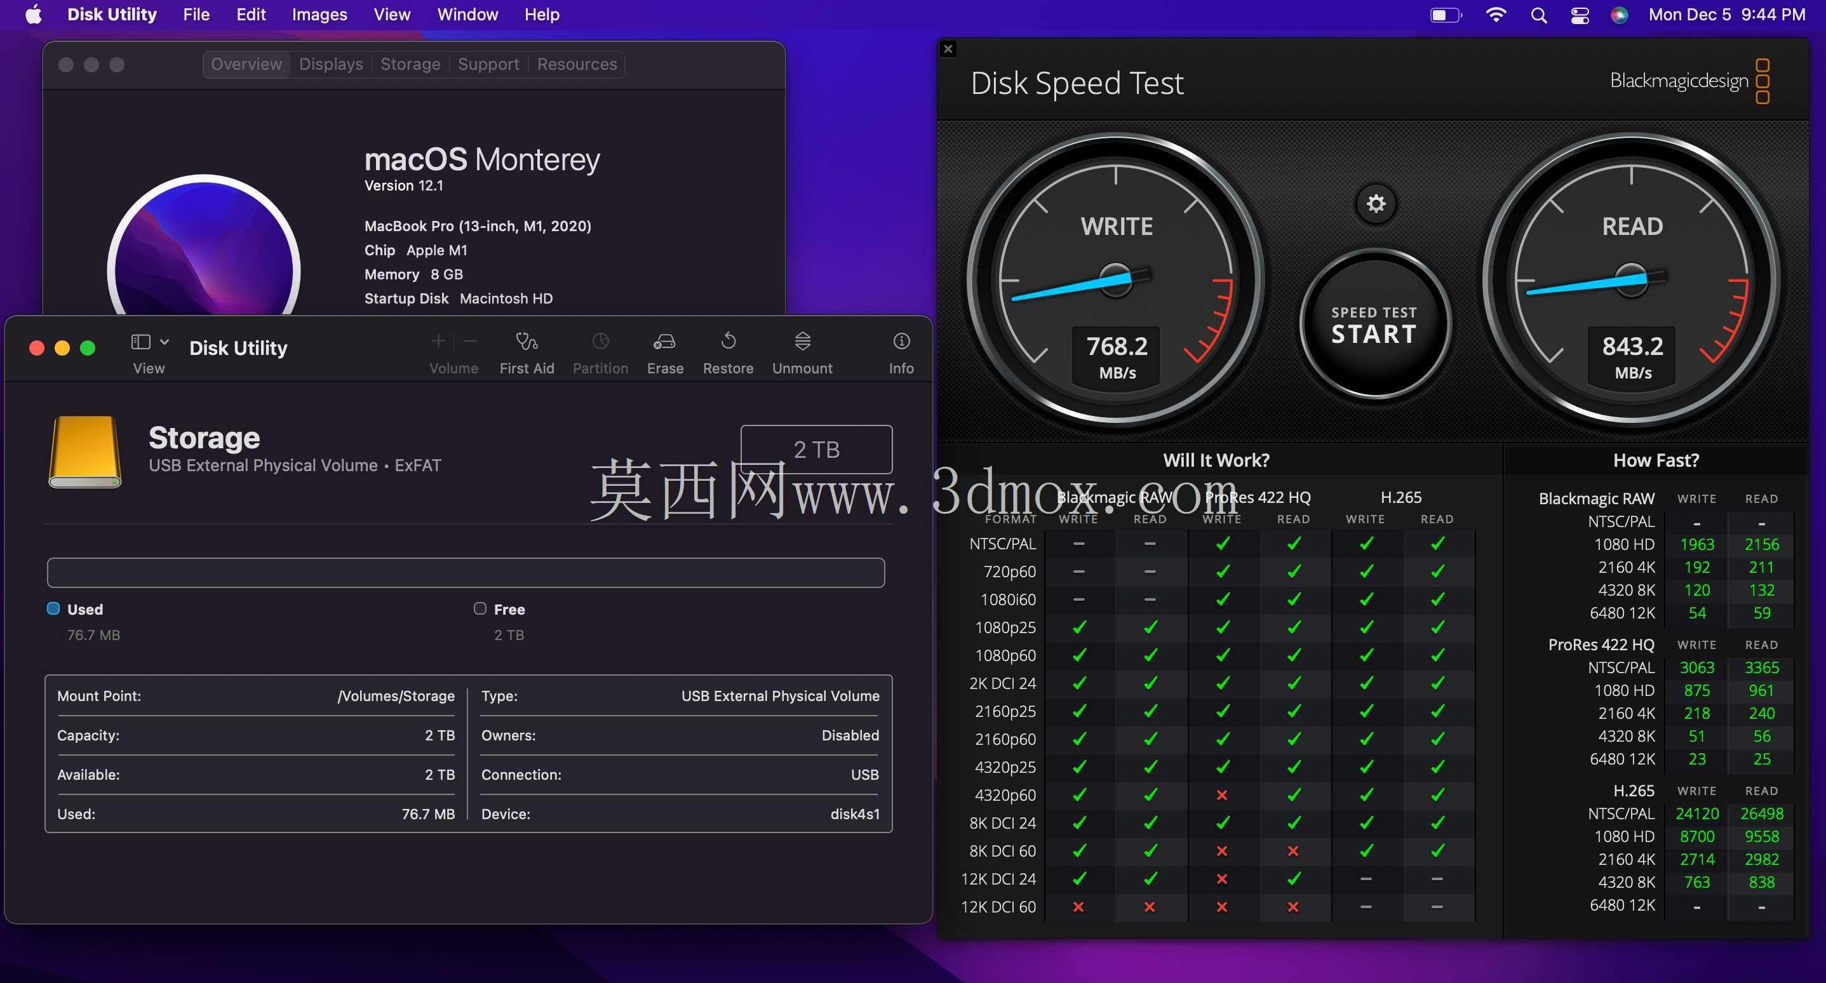This screenshot has width=1826, height=983.
Task: Open Siri from the menu bar
Action: (x=1619, y=15)
